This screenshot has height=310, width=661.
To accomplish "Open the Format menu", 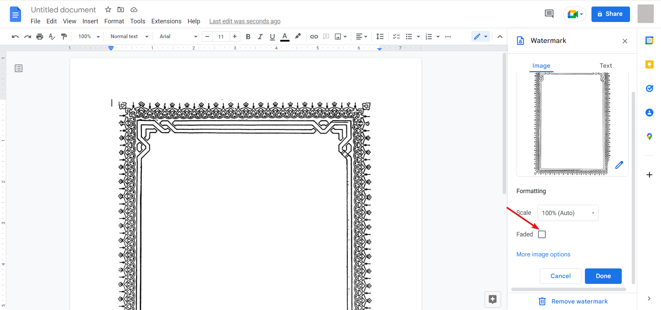I will [114, 21].
